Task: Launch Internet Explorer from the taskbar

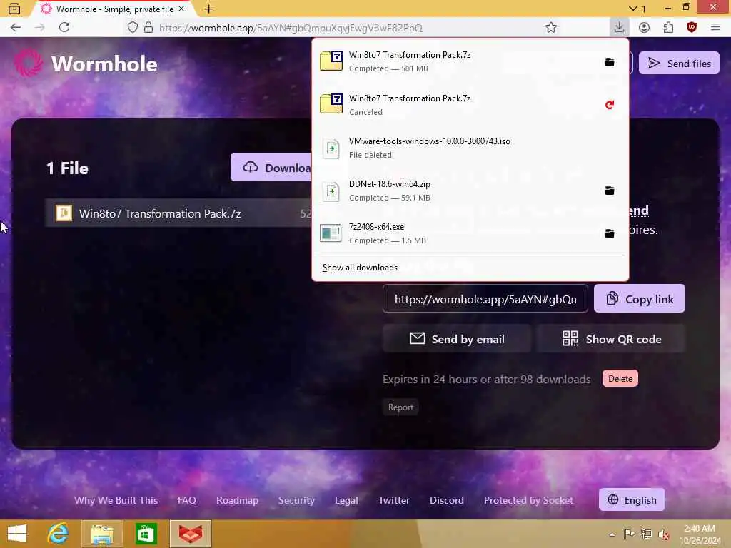Action: point(59,534)
